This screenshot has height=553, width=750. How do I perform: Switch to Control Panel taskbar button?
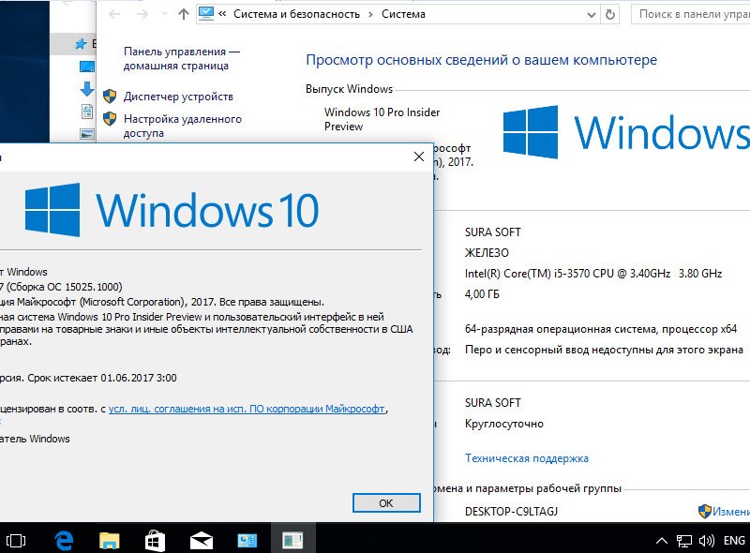tap(247, 541)
